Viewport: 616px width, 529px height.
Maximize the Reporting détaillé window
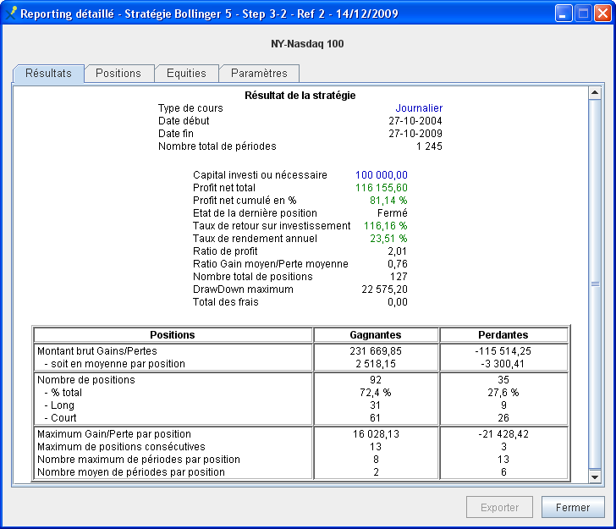[x=583, y=14]
